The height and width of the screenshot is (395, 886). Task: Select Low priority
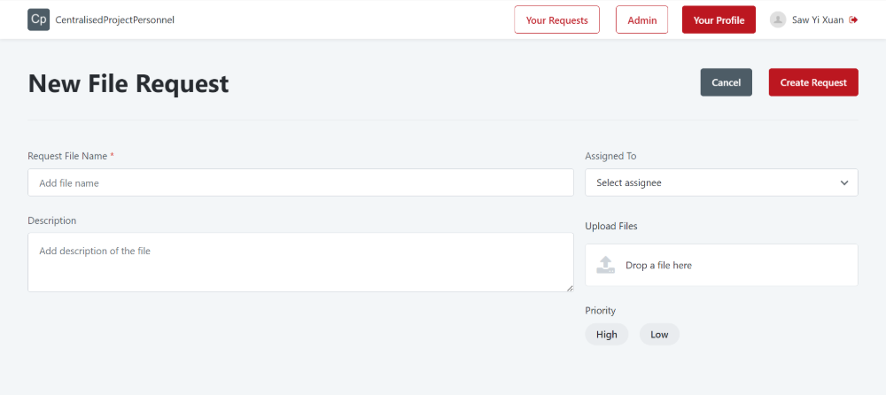click(659, 335)
